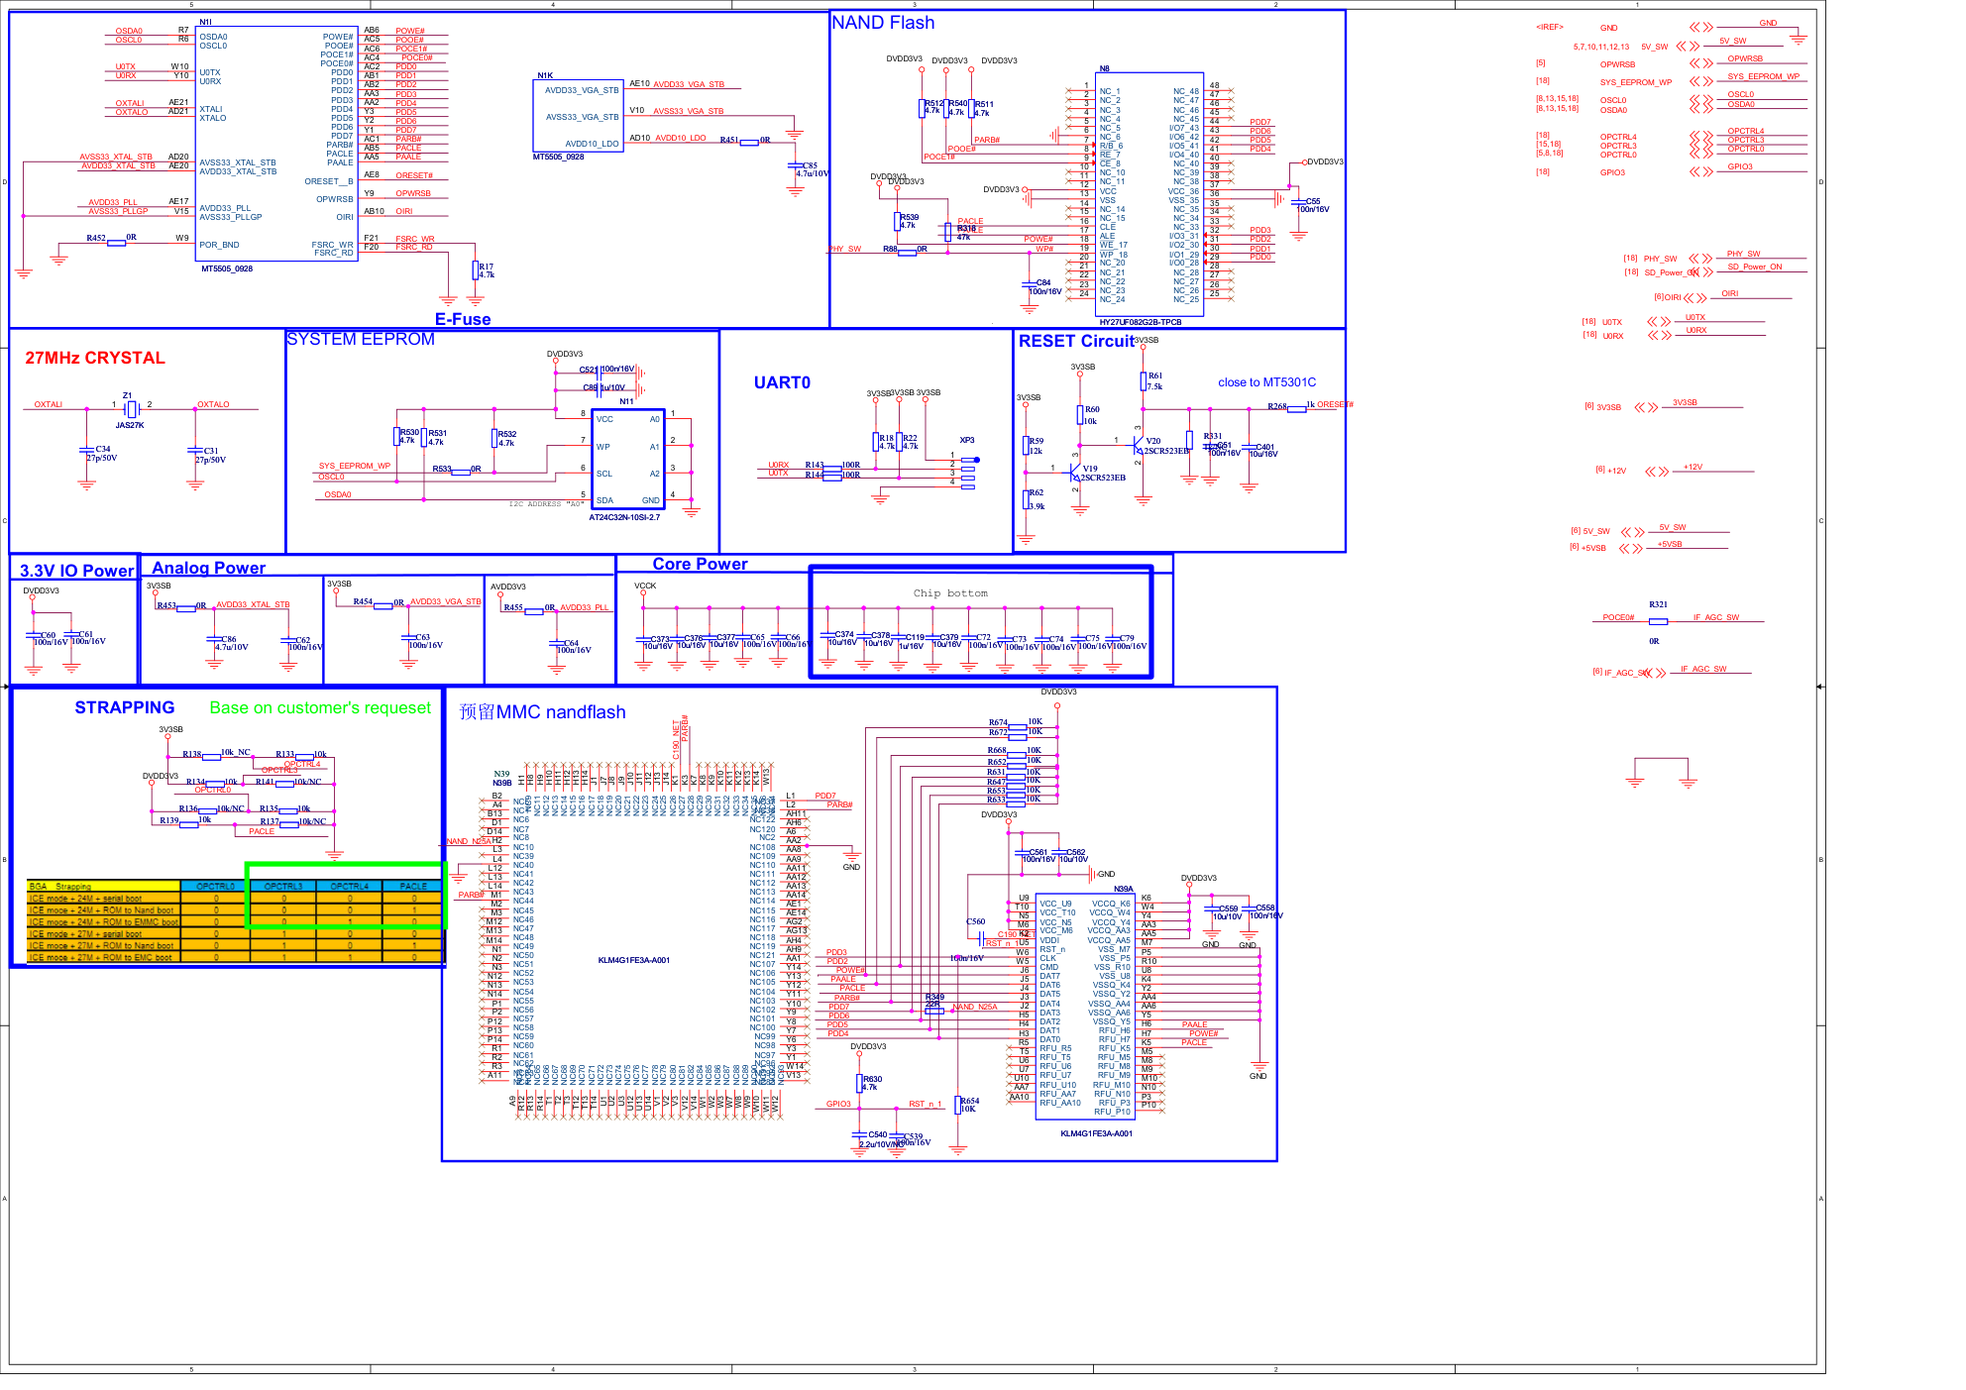This screenshot has width=1966, height=1390.
Task: Click the "R530" pull-up resistor label
Action: [x=409, y=433]
